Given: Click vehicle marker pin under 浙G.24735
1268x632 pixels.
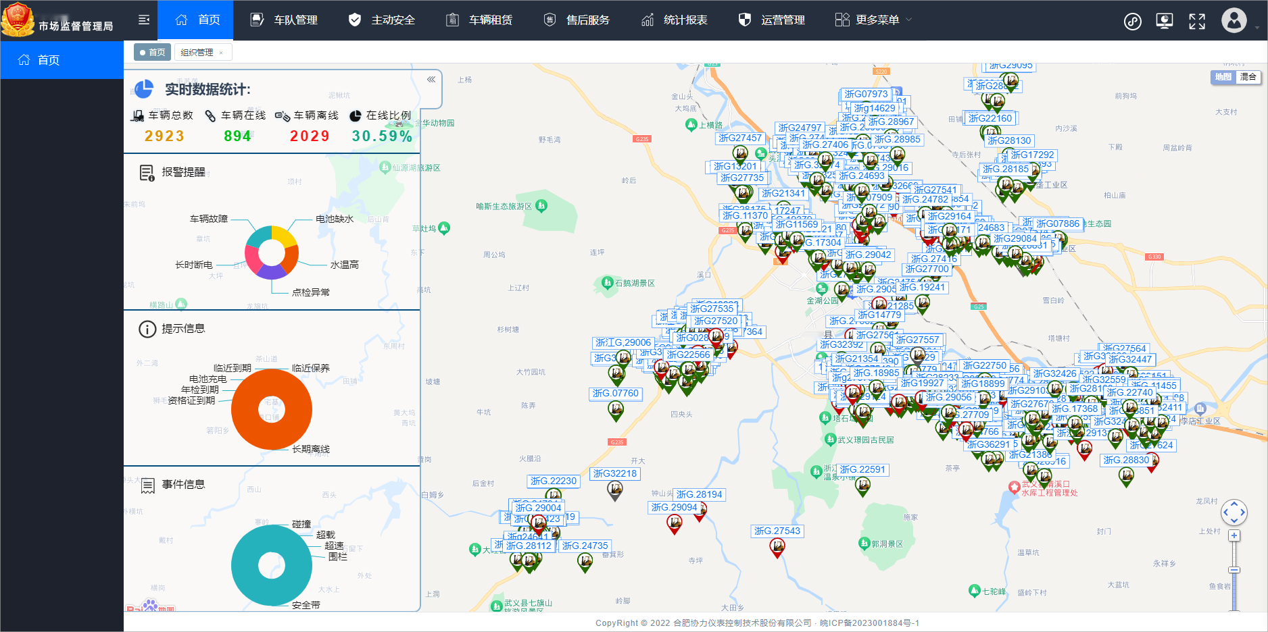Looking at the screenshot, I should pos(585,562).
